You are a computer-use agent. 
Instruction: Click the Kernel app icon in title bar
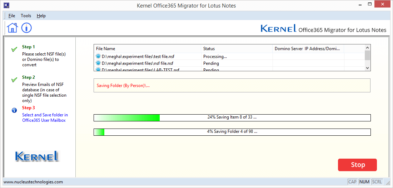(x=7, y=5)
